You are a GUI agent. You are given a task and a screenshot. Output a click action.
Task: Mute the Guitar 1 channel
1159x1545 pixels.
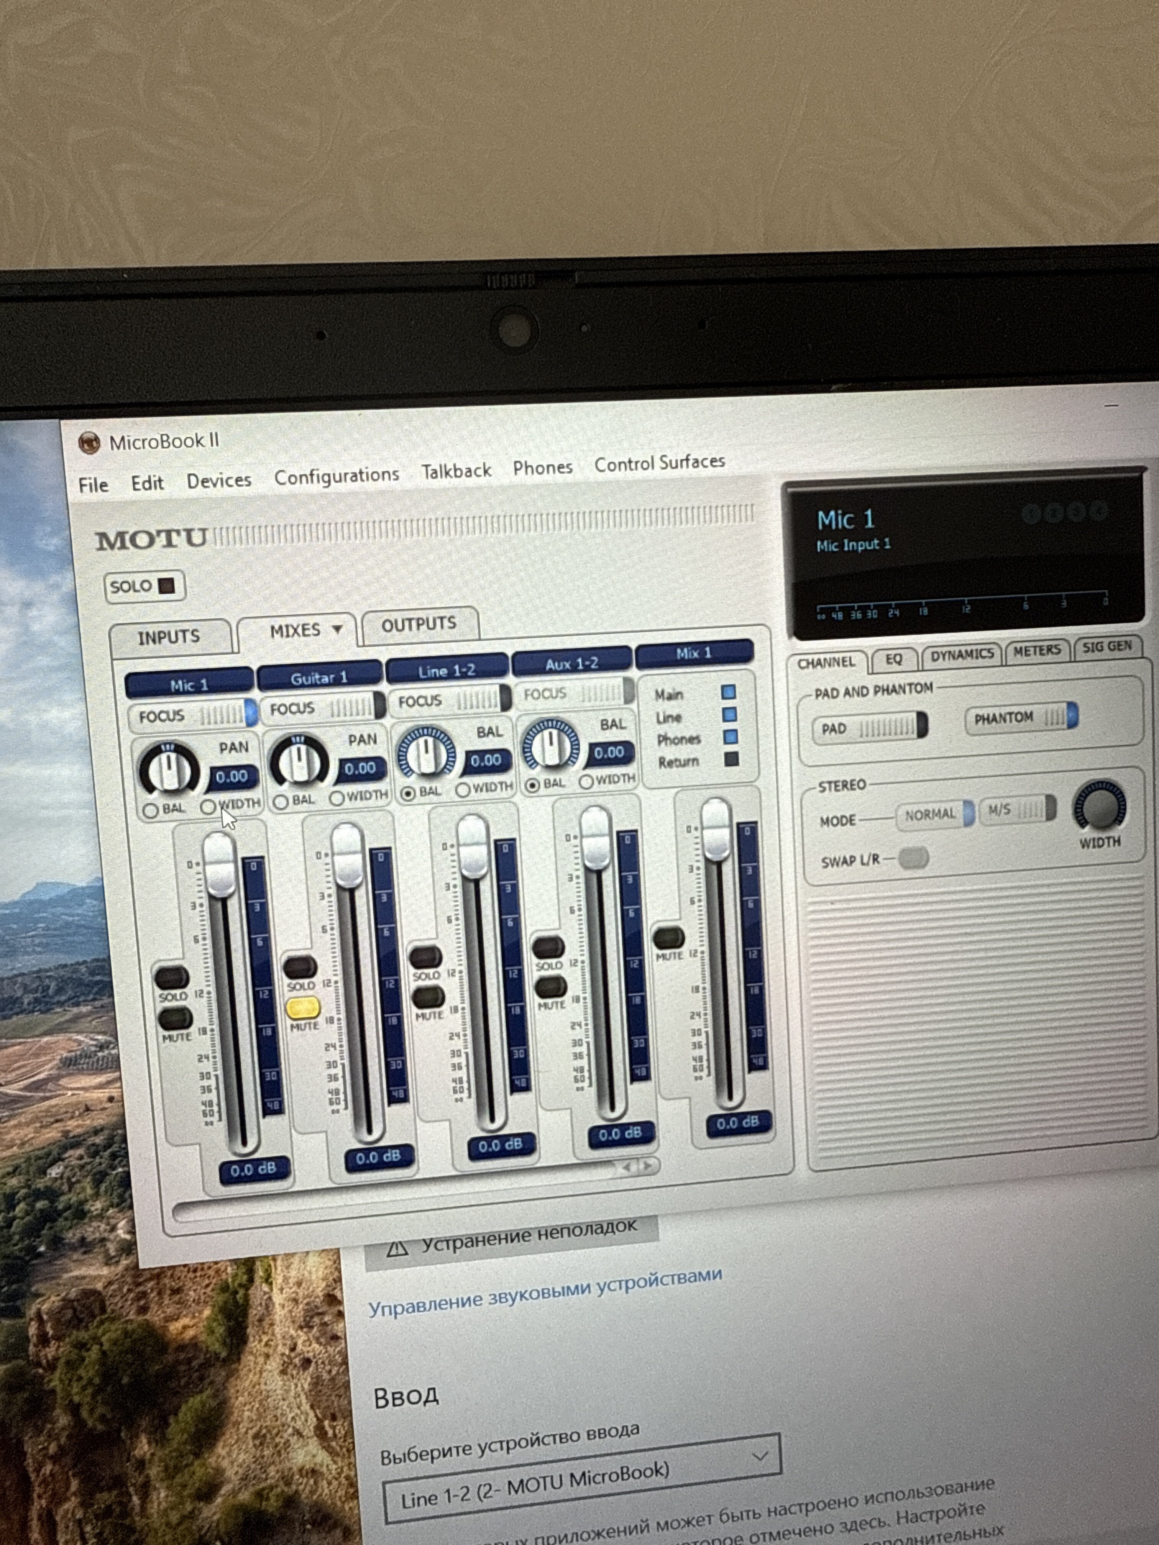click(303, 1007)
